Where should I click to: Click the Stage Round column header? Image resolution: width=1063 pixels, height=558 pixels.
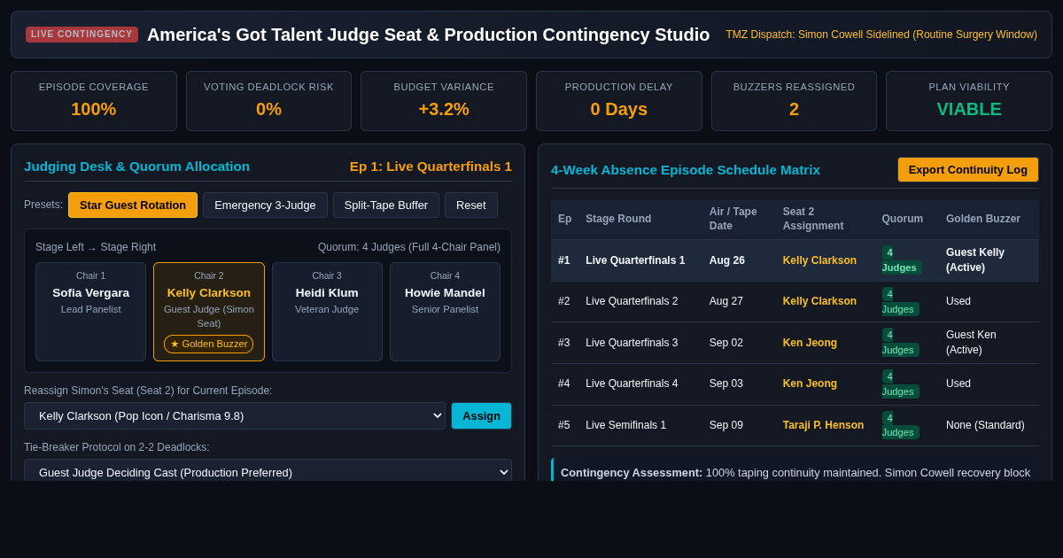[x=618, y=219]
